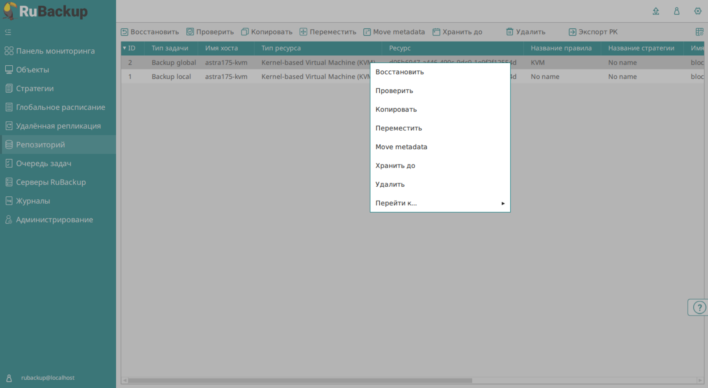Viewport: 708px width, 388px height.
Task: Click the upload icon in top bar
Action: pyautogui.click(x=656, y=11)
